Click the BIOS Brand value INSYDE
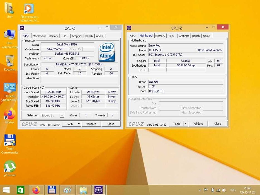The image size is (260, 195). click(186, 82)
